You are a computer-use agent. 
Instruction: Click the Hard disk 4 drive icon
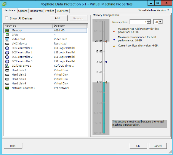[7, 83]
